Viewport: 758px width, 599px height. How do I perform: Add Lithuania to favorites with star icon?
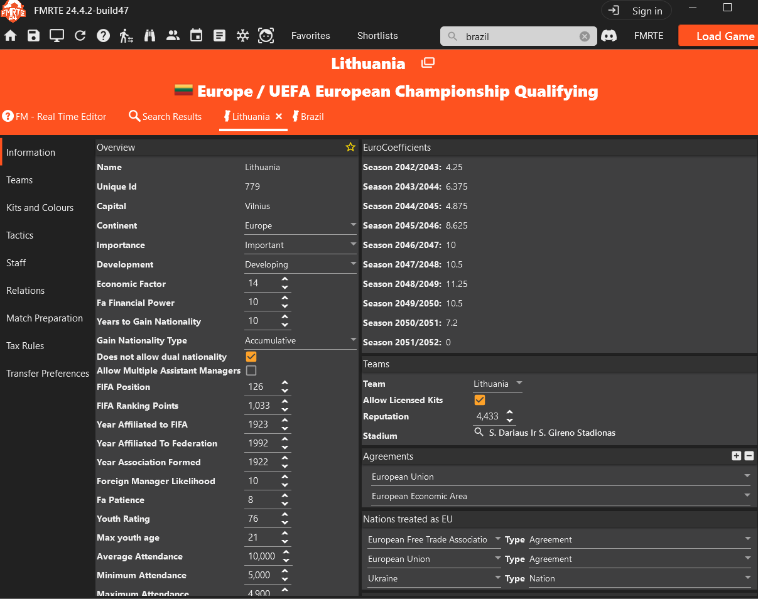(x=350, y=147)
